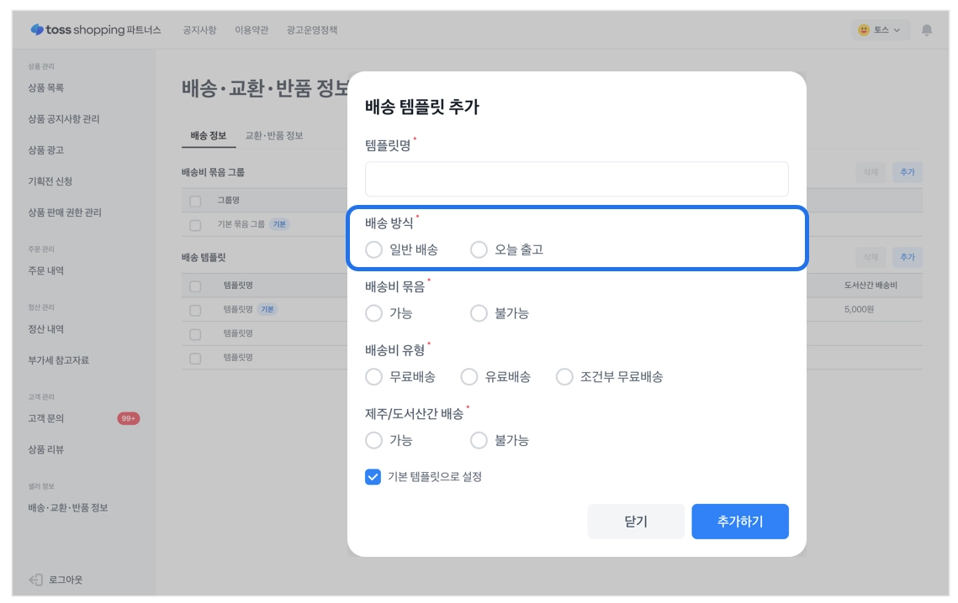Click the 토스 emoji avatar icon

(864, 30)
